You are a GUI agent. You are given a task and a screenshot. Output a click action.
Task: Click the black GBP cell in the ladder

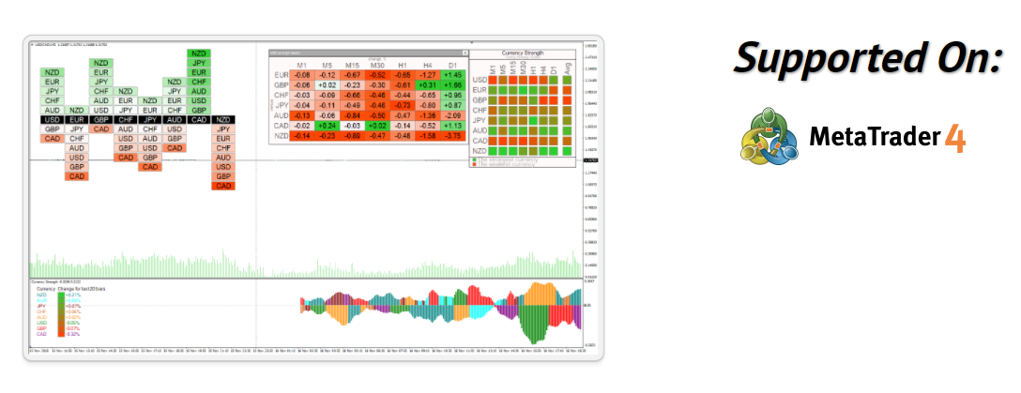(x=101, y=120)
